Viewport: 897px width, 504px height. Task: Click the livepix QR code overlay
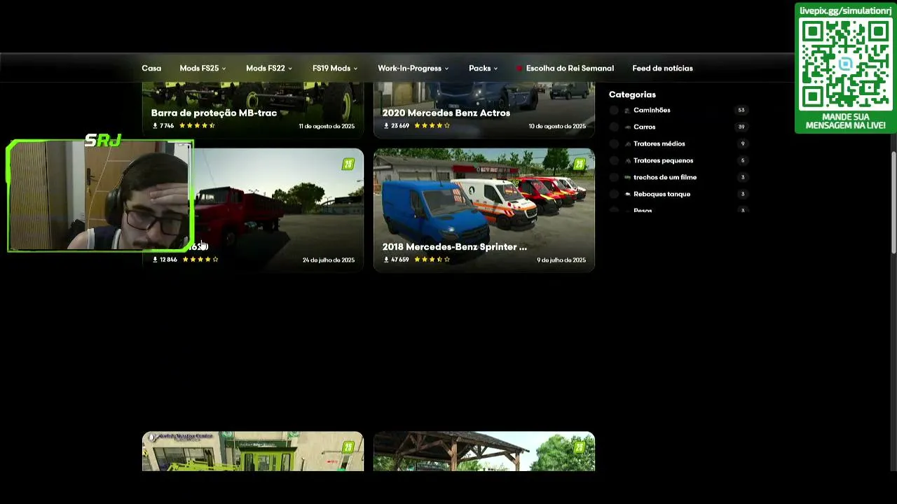pyautogui.click(x=846, y=64)
